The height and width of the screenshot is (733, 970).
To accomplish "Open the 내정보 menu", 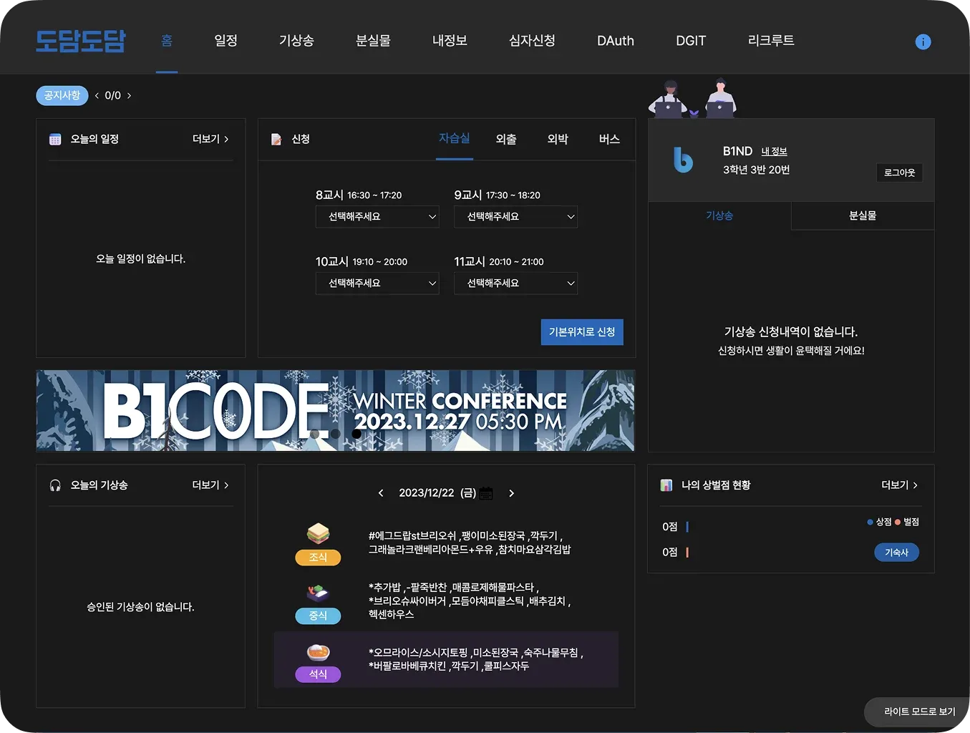I will [x=450, y=41].
